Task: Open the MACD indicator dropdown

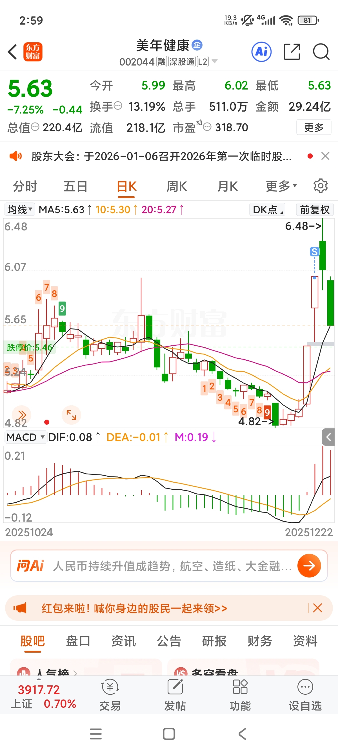Action: 25,437
